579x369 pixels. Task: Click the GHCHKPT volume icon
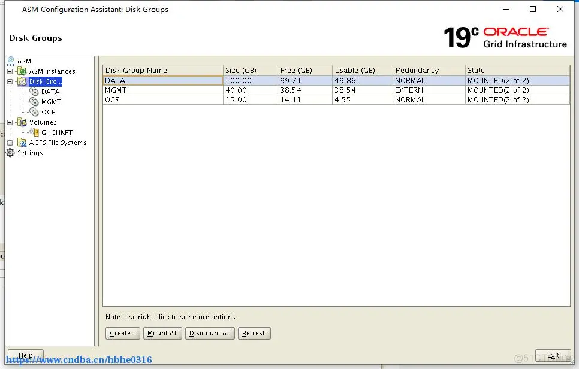pos(34,132)
